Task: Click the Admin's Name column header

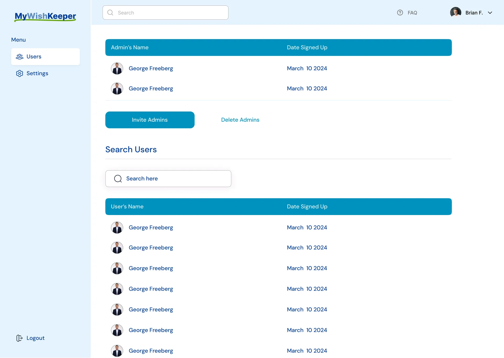Action: pos(130,47)
